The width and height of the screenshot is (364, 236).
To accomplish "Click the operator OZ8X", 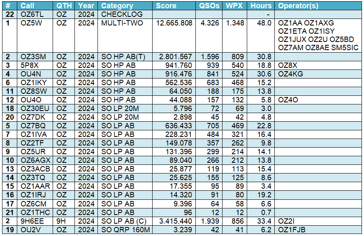I will tap(287, 65).
